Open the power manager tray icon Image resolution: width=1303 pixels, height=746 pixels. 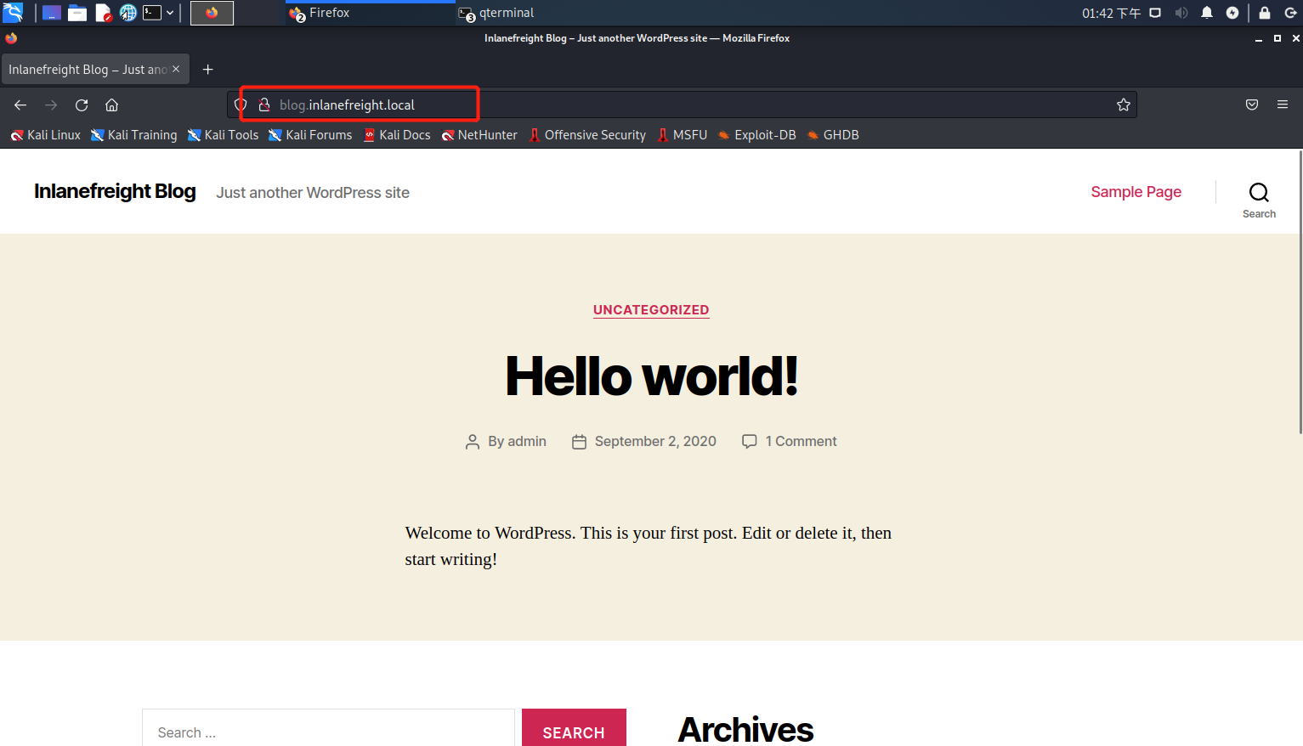pos(1232,13)
